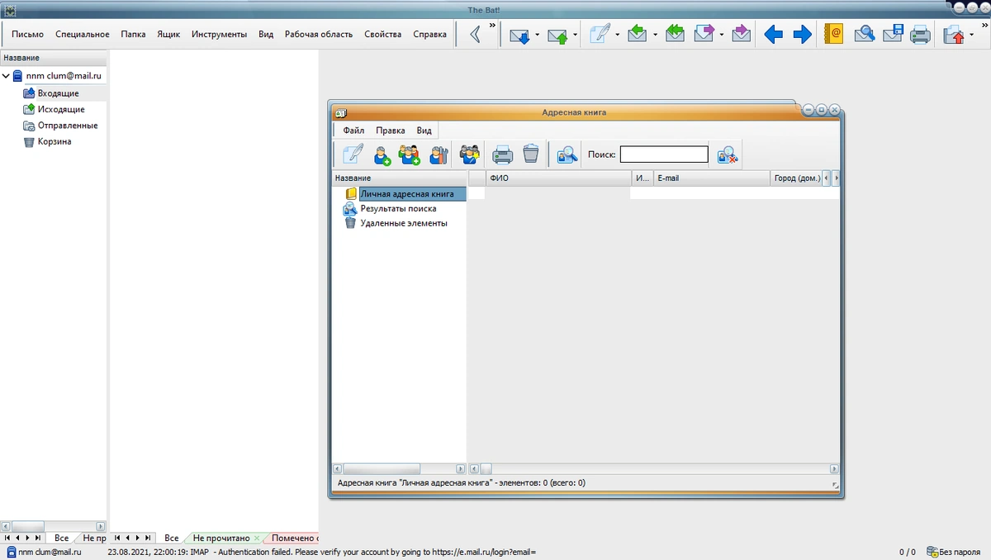This screenshot has height=560, width=991.
Task: Click the group with star icon in address book
Action: pyautogui.click(x=470, y=154)
